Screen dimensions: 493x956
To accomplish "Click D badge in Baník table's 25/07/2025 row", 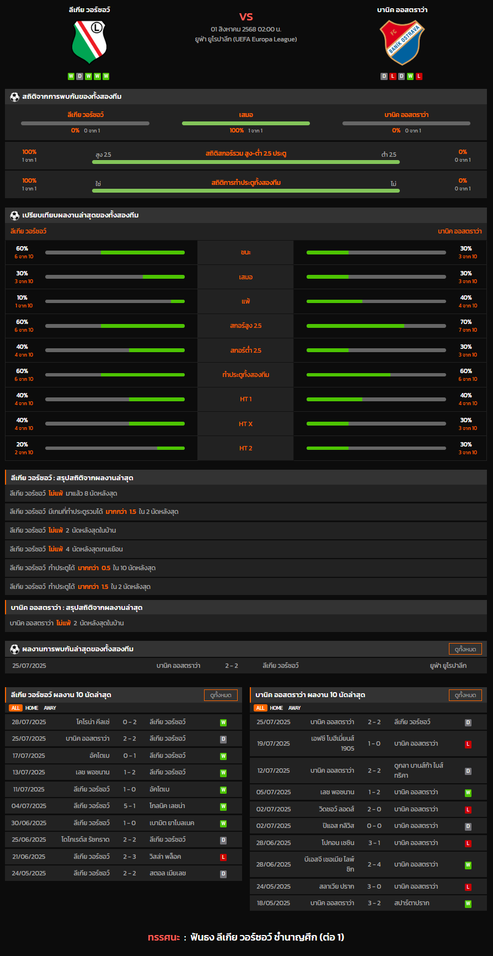I will (x=468, y=723).
